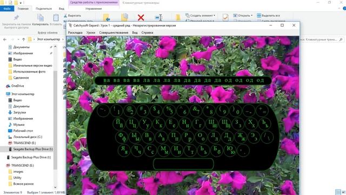Select Документы under quick access
346x195 pixels.
(x=22, y=47)
